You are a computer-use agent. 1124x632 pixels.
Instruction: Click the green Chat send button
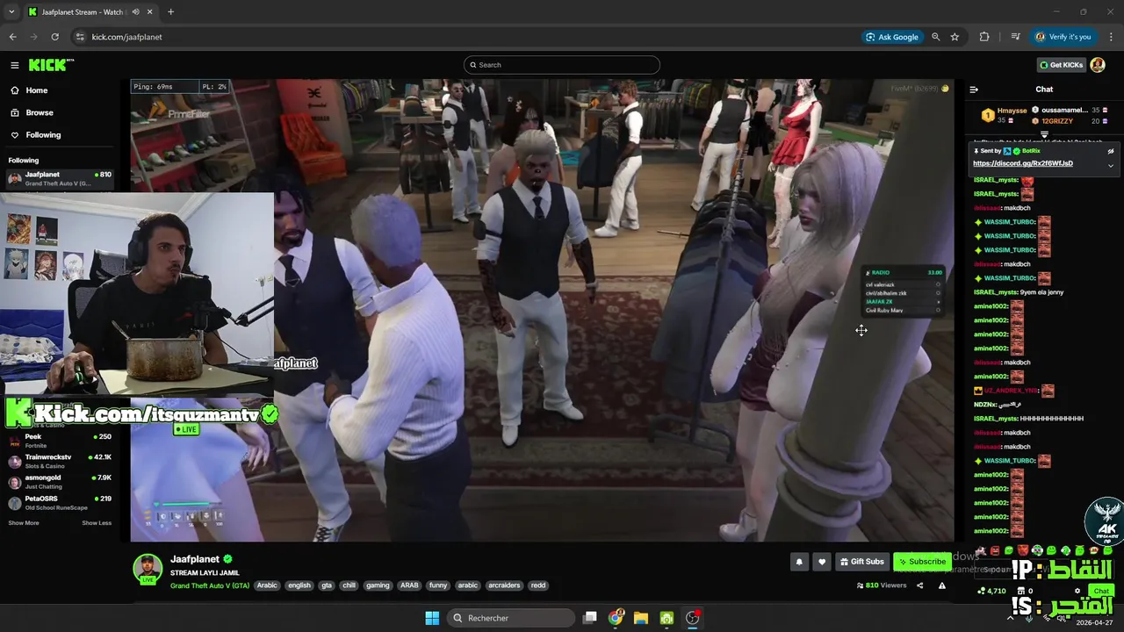click(1102, 591)
